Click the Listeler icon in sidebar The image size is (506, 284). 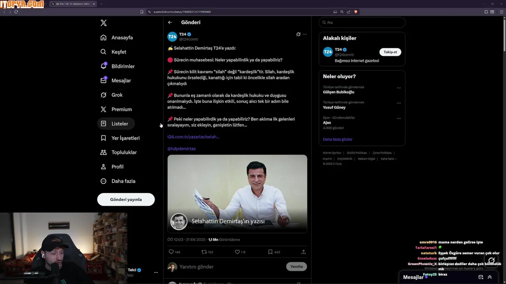[103, 123]
